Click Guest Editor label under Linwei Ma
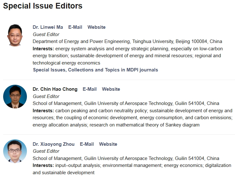 [46, 34]
